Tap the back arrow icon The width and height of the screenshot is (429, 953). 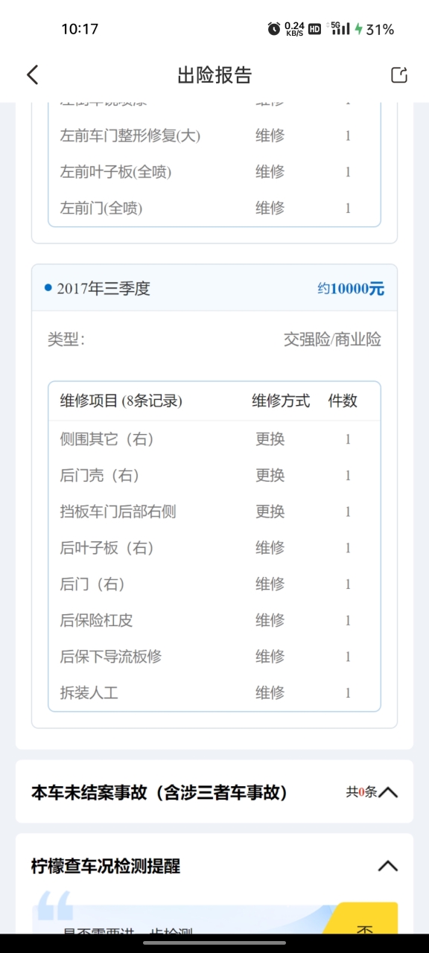click(32, 74)
